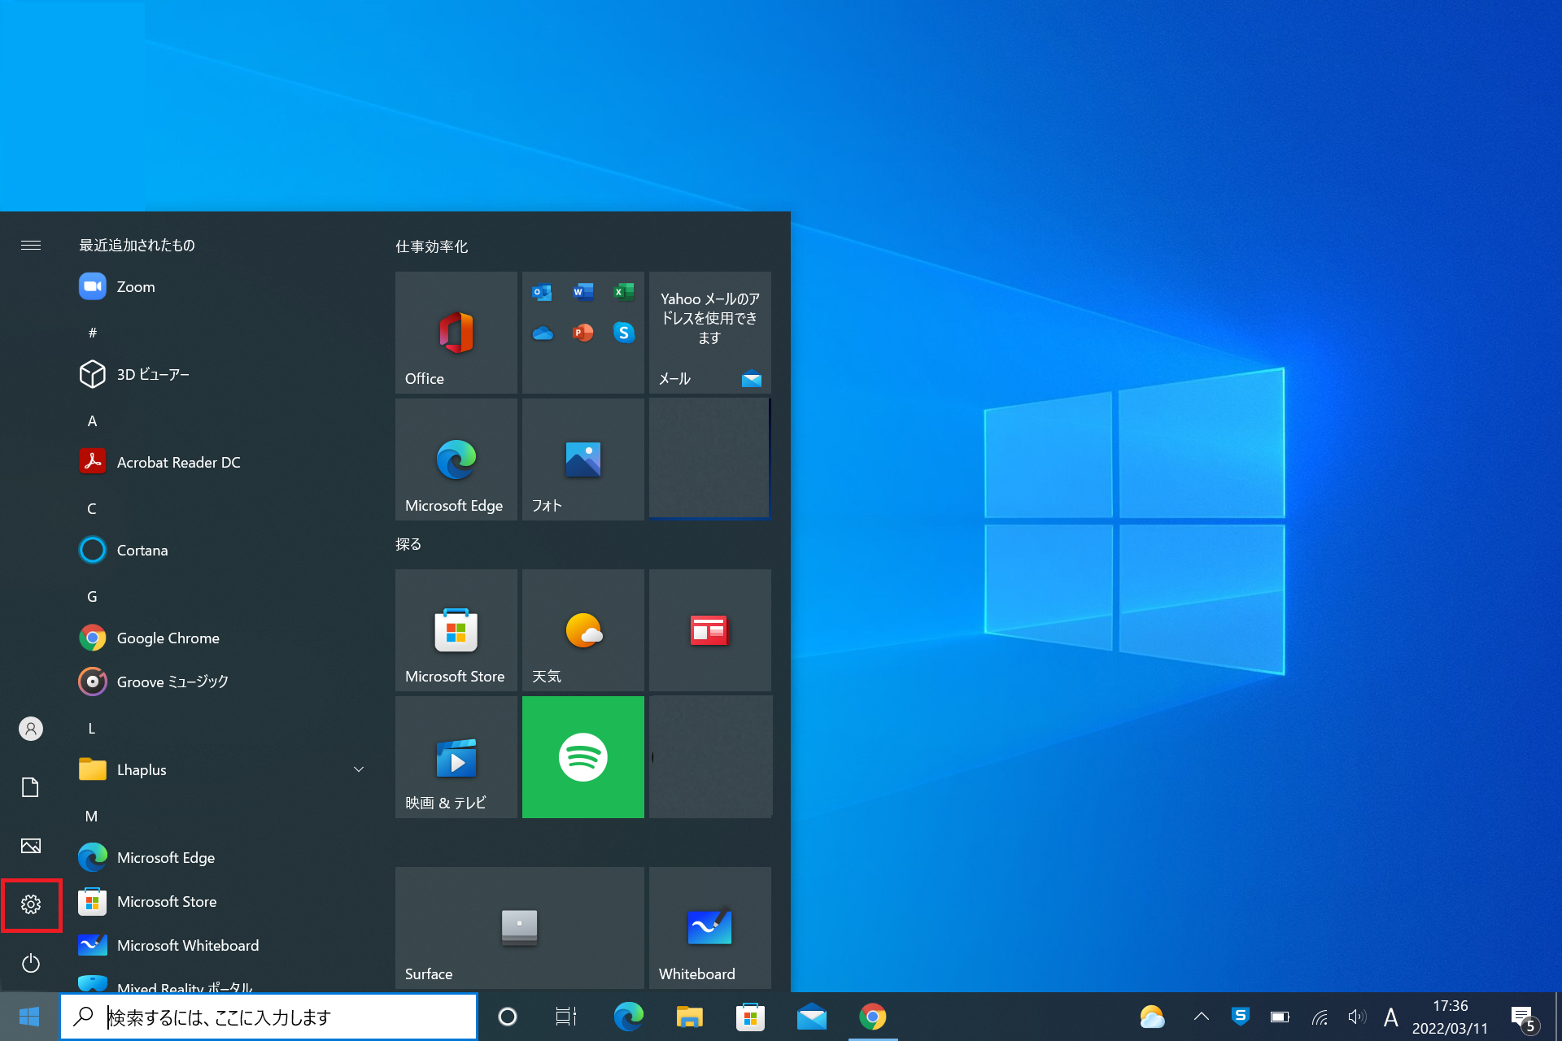The width and height of the screenshot is (1562, 1041).
Task: Open 3D ビューアー app
Action: click(x=220, y=374)
